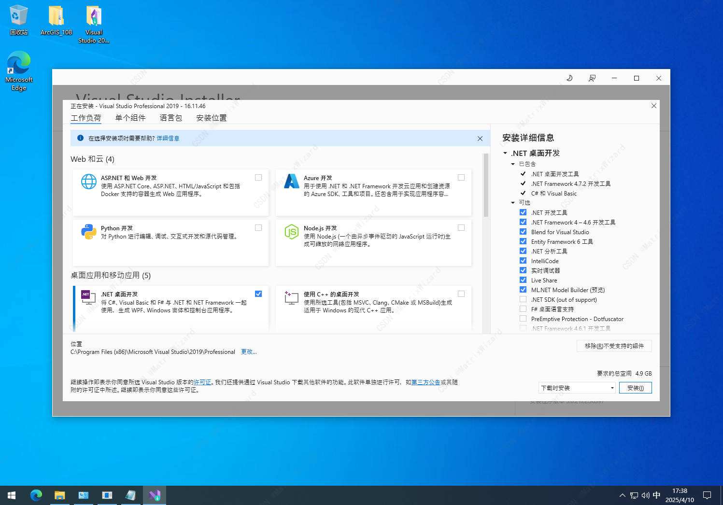
Task: Open Recycle Bin desktop icon
Action: coord(19,20)
